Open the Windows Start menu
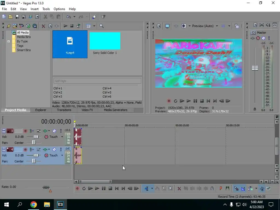Viewport: 280px width, 210px height. (7, 205)
